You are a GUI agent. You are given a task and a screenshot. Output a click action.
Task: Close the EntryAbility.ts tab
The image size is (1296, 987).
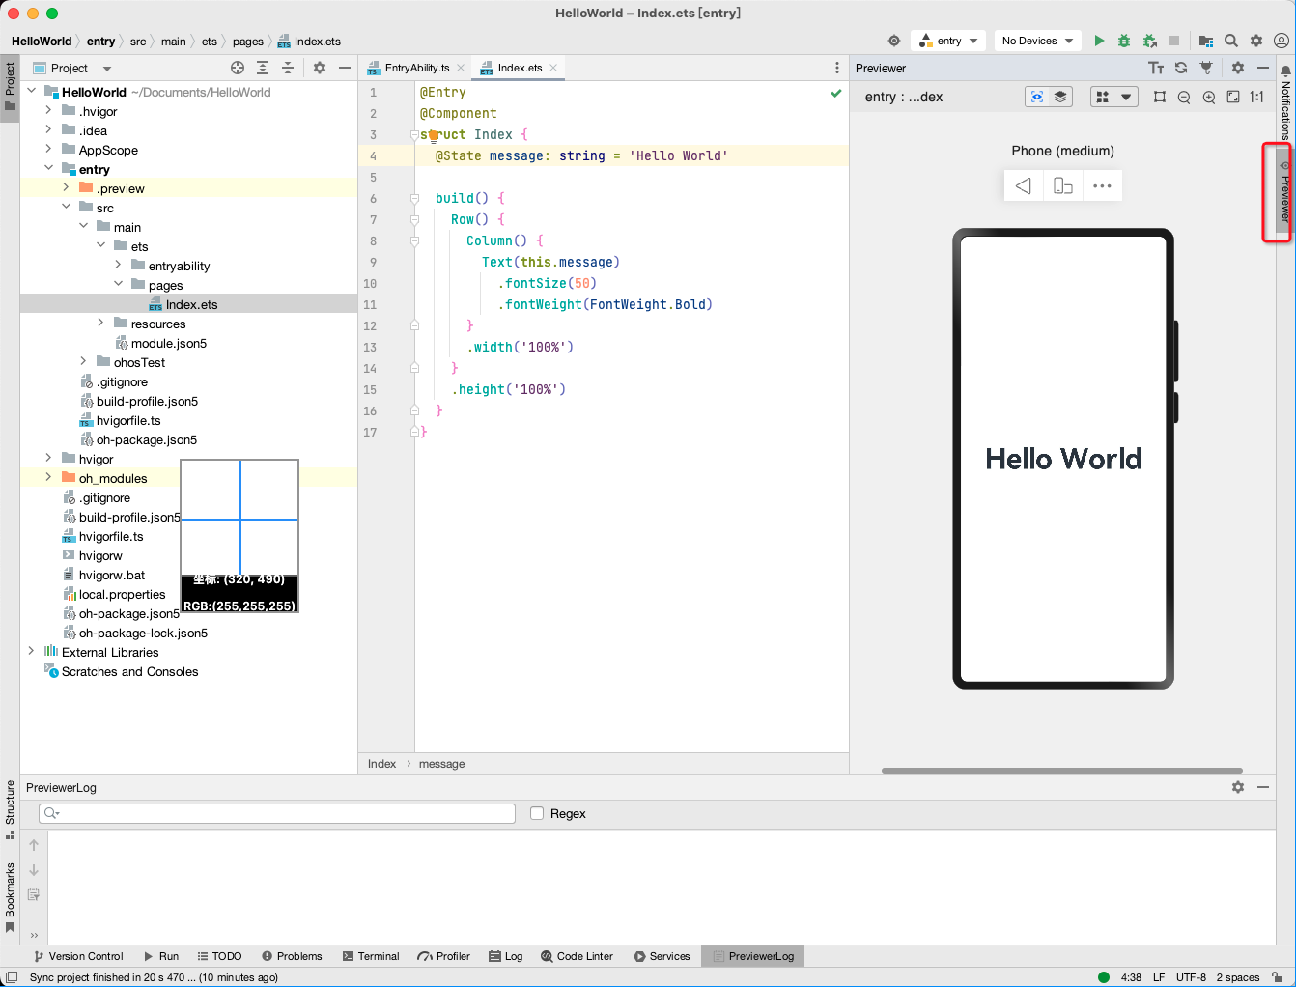pyautogui.click(x=461, y=68)
